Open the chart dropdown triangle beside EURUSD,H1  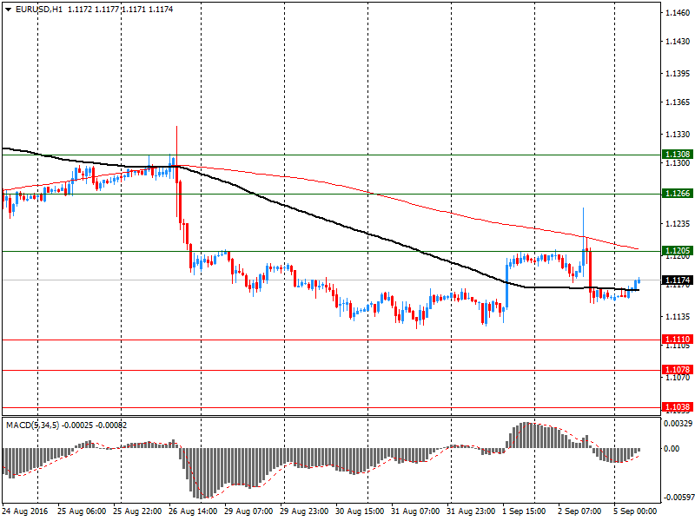pyautogui.click(x=8, y=10)
